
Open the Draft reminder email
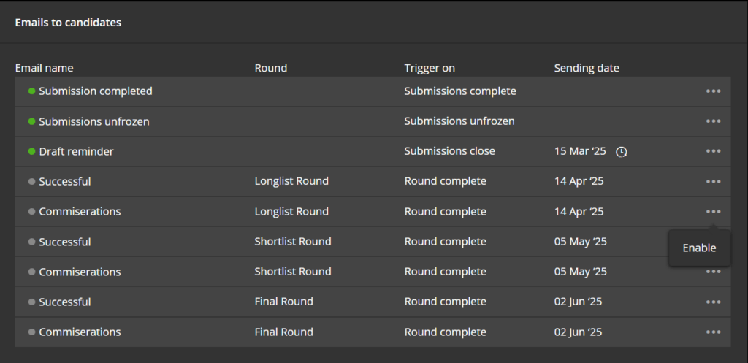[76, 152]
